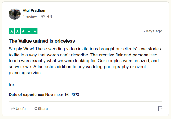The image size is (171, 119).
Task: Click the "1 review" count text
Action: [30, 17]
